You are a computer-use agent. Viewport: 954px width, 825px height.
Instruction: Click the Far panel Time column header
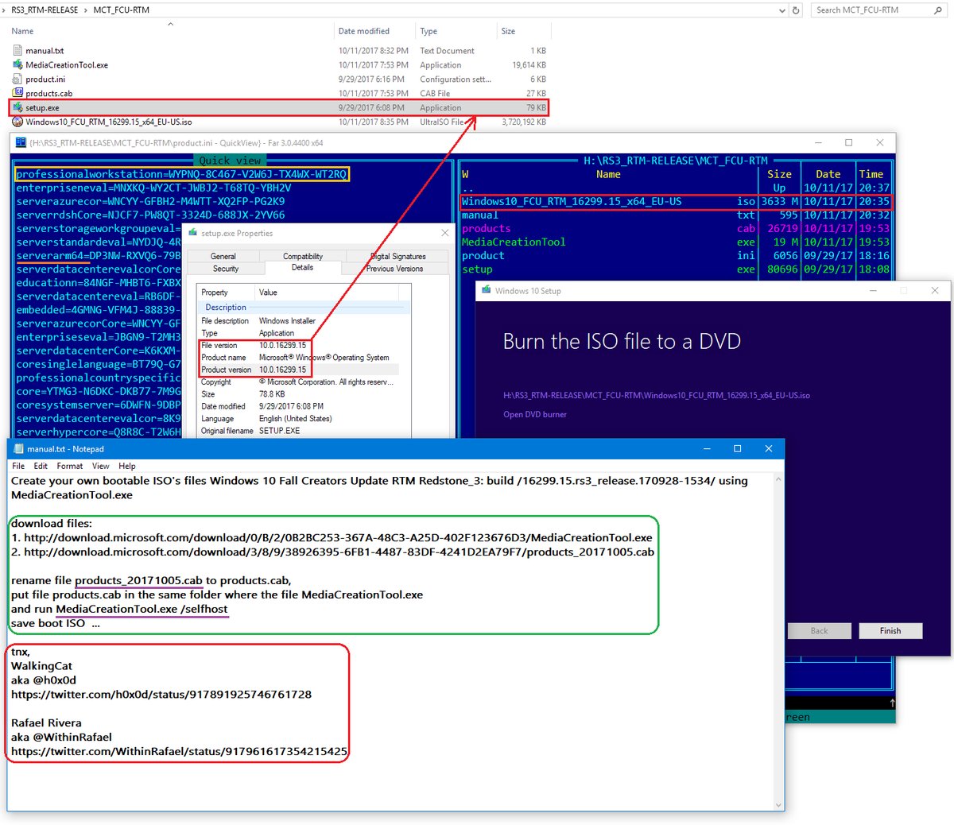pyautogui.click(x=871, y=175)
